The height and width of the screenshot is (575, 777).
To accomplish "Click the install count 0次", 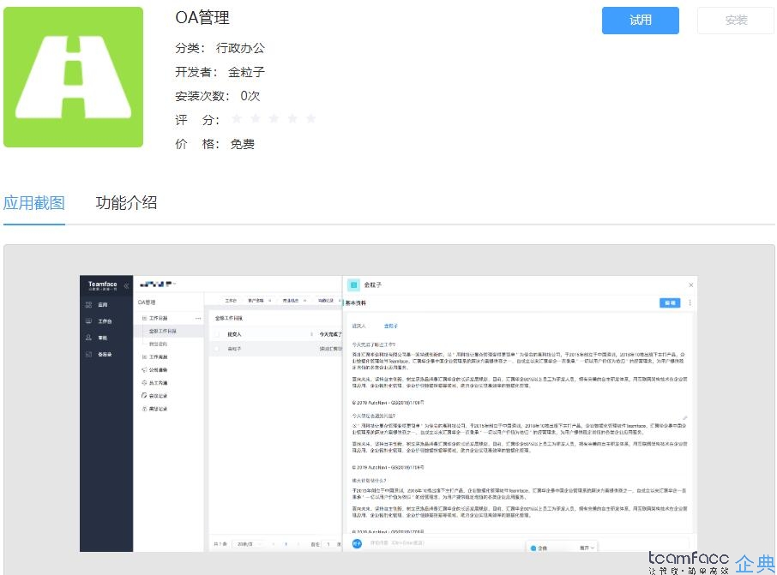I will pyautogui.click(x=250, y=96).
